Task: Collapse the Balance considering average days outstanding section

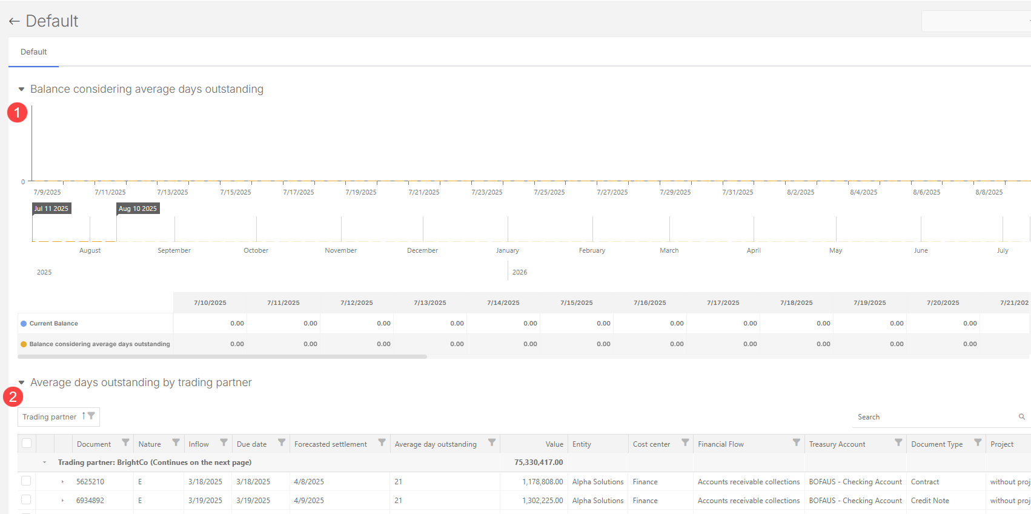Action: coord(21,90)
